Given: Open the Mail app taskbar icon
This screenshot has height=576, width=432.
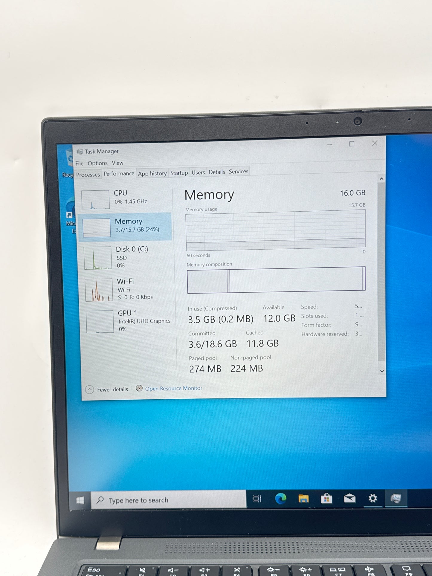Looking at the screenshot, I should point(349,498).
